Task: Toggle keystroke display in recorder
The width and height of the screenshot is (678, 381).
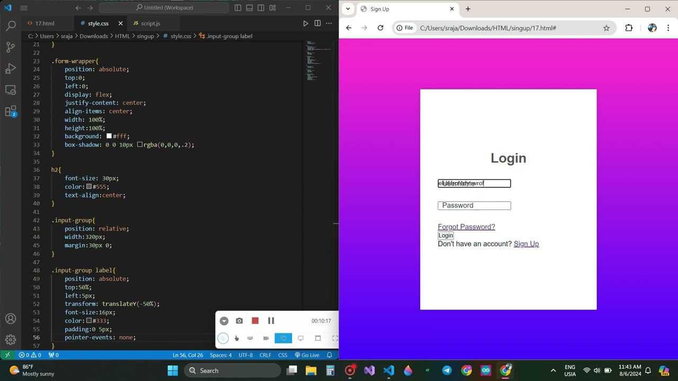Action: pos(250,338)
